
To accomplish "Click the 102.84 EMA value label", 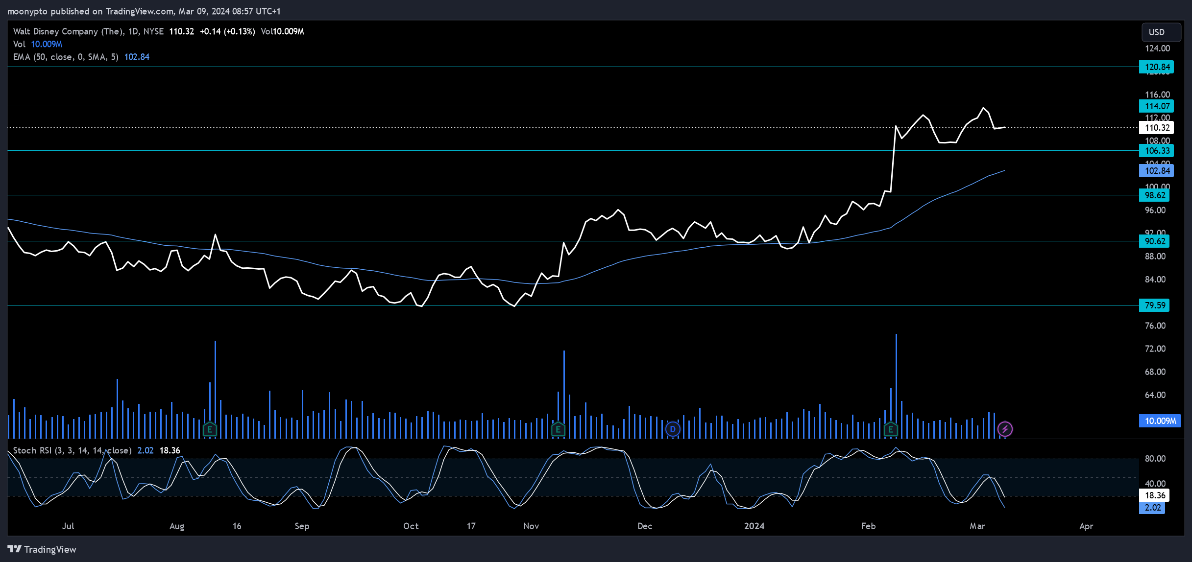I will [x=1156, y=171].
